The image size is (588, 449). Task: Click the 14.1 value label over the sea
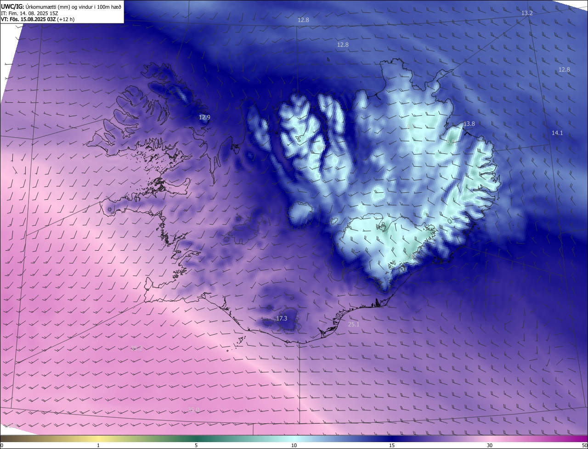pos(557,133)
